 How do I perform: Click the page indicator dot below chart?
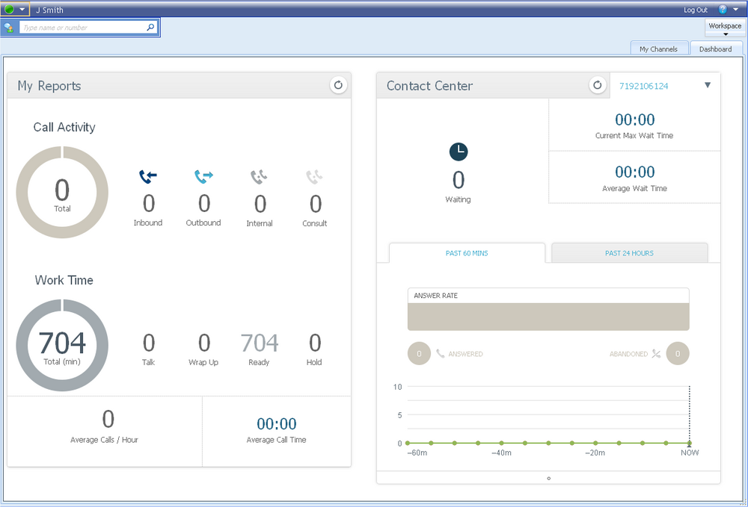(548, 479)
